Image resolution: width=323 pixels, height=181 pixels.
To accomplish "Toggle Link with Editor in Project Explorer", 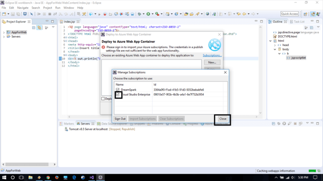I will pyautogui.click(x=39, y=28).
